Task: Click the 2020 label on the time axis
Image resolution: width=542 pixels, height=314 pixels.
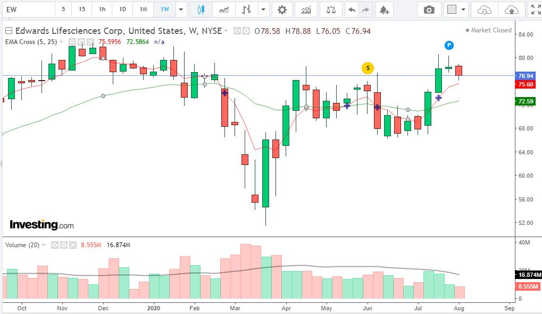Action: coord(154,308)
